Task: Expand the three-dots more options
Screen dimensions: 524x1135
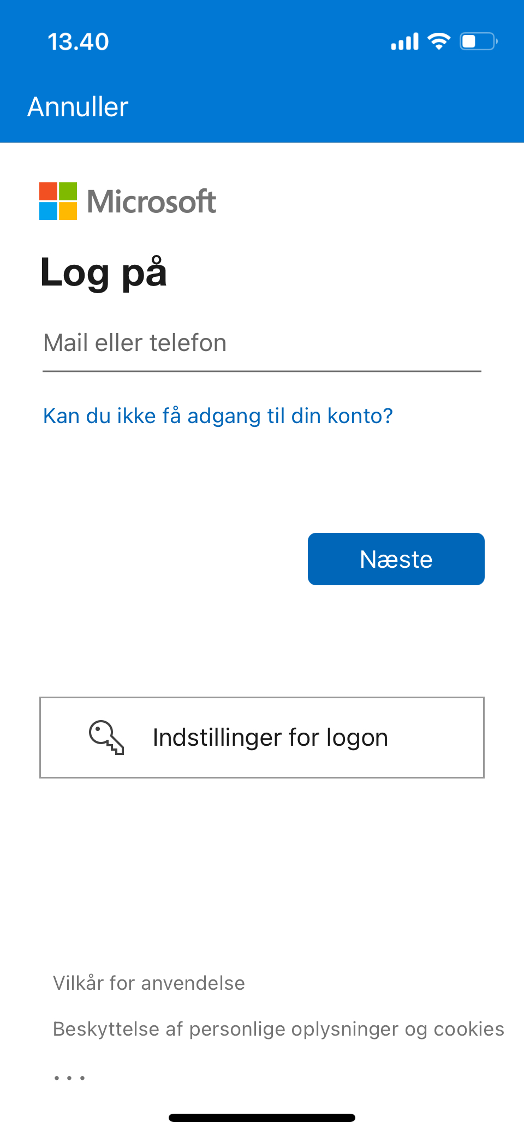Action: [x=69, y=1078]
